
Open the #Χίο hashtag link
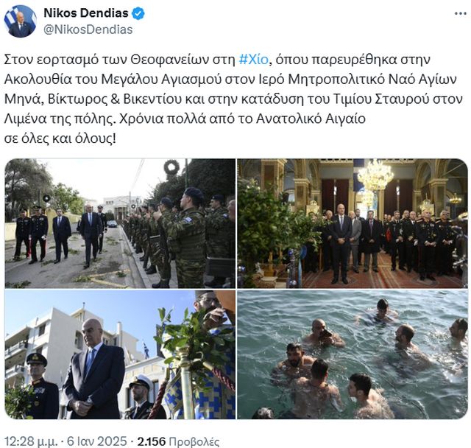click(253, 60)
